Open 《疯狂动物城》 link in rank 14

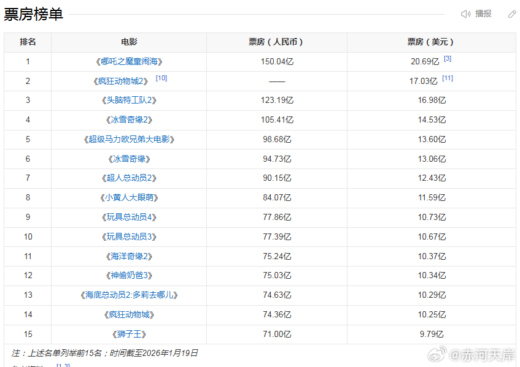pos(129,314)
